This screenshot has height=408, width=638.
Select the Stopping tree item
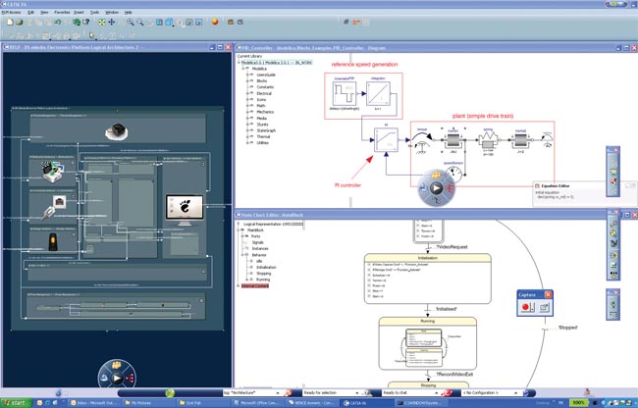264,274
